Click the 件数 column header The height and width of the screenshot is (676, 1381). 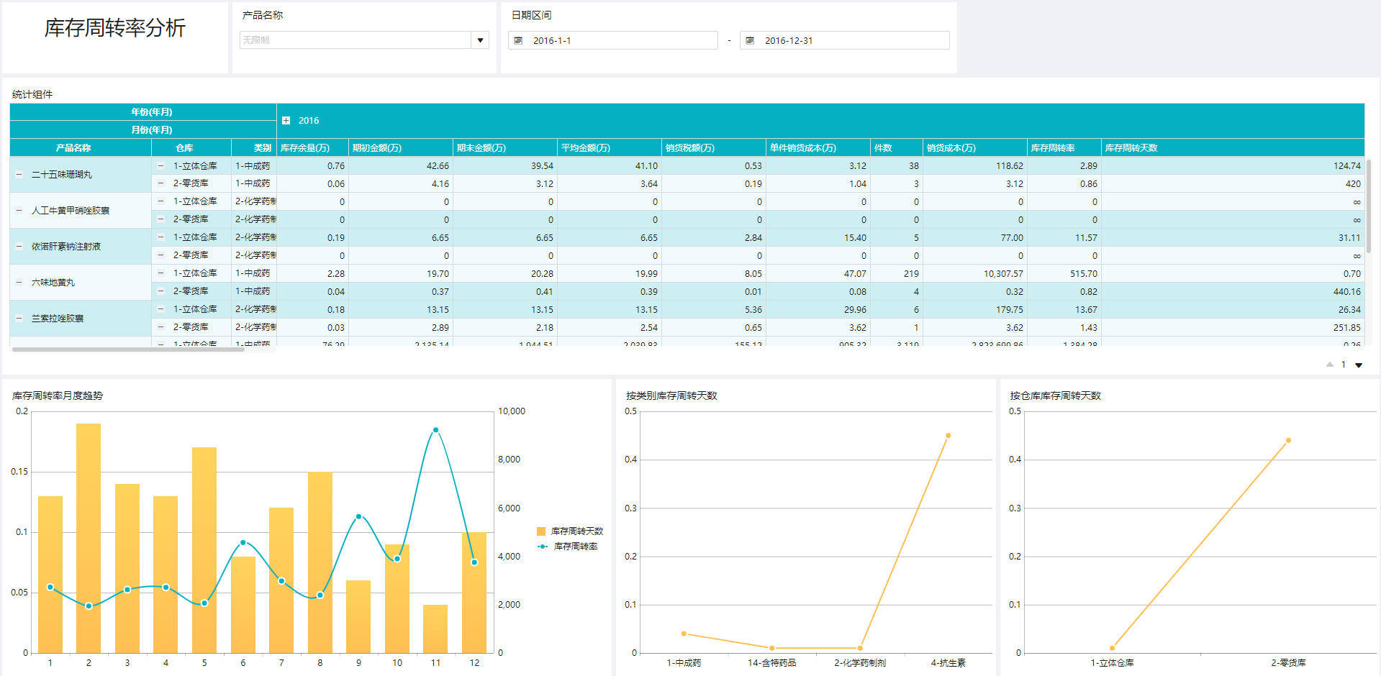coord(897,147)
